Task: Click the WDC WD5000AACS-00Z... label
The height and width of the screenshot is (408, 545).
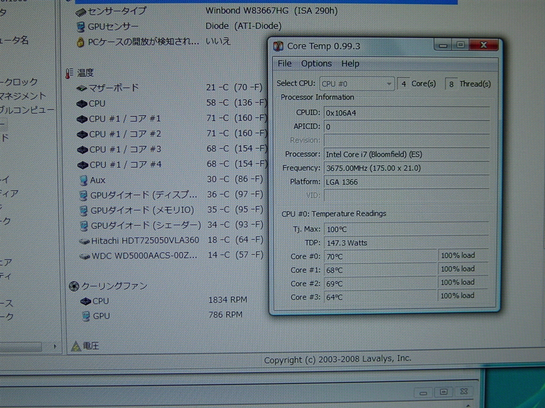Action: click(144, 256)
